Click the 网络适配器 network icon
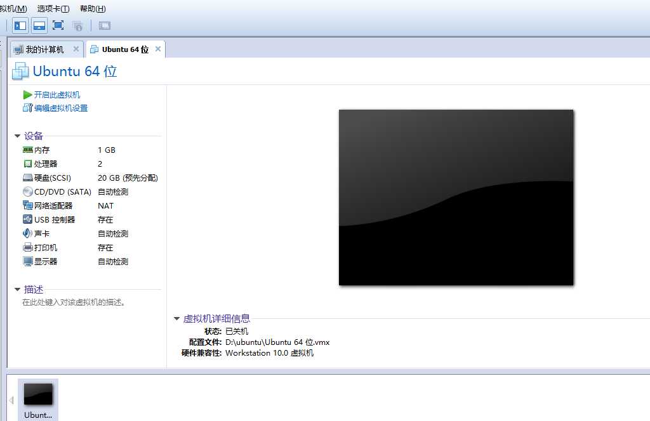This screenshot has width=650, height=421. pos(28,205)
